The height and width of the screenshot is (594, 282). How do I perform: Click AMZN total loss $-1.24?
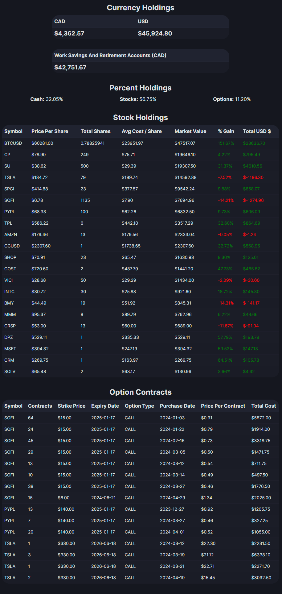point(250,235)
